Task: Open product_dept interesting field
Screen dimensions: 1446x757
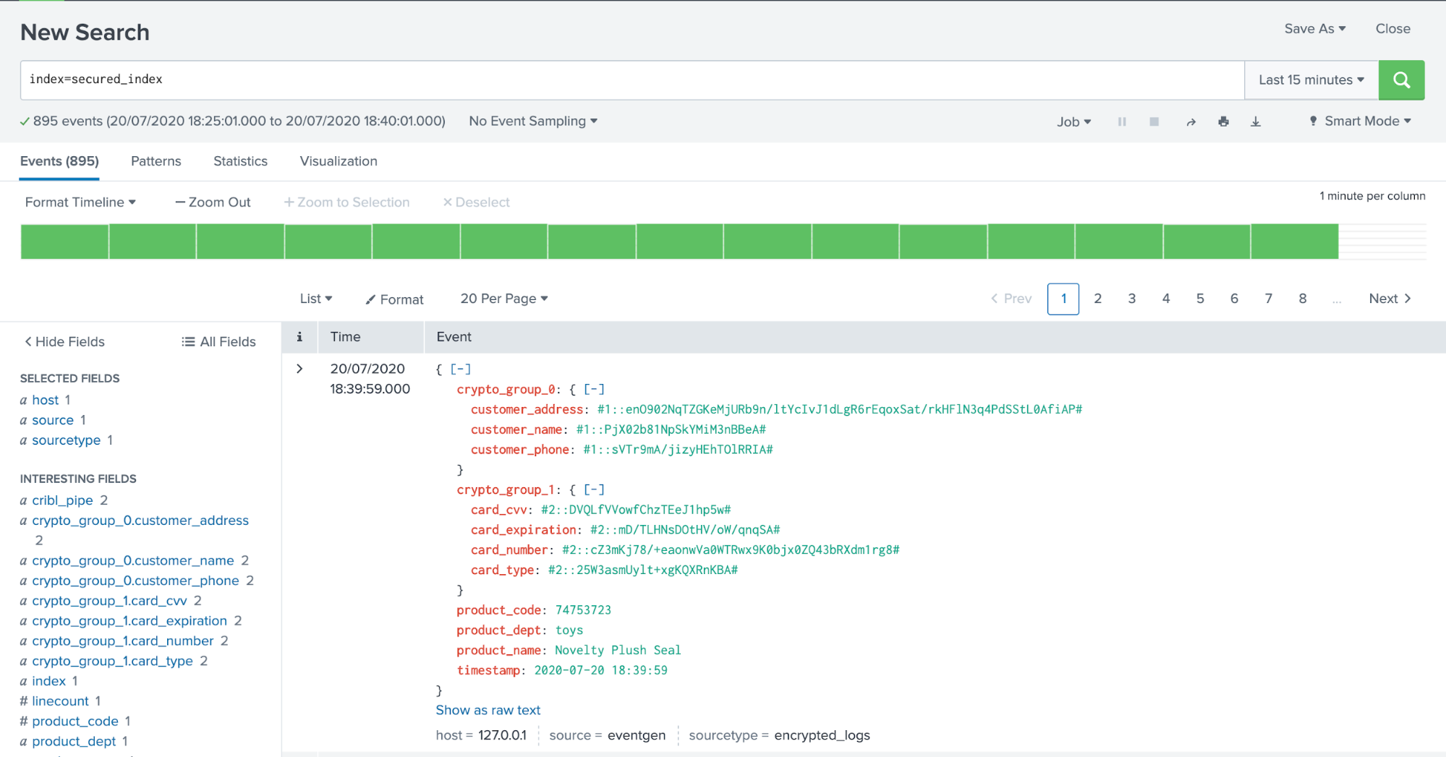Action: 74,742
